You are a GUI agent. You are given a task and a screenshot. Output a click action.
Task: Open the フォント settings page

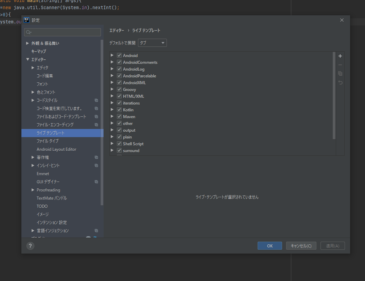point(42,84)
